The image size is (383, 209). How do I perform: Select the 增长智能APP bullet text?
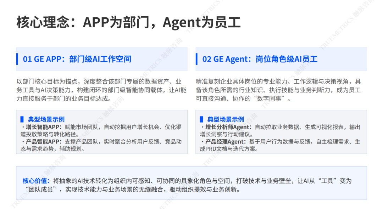coord(101,130)
